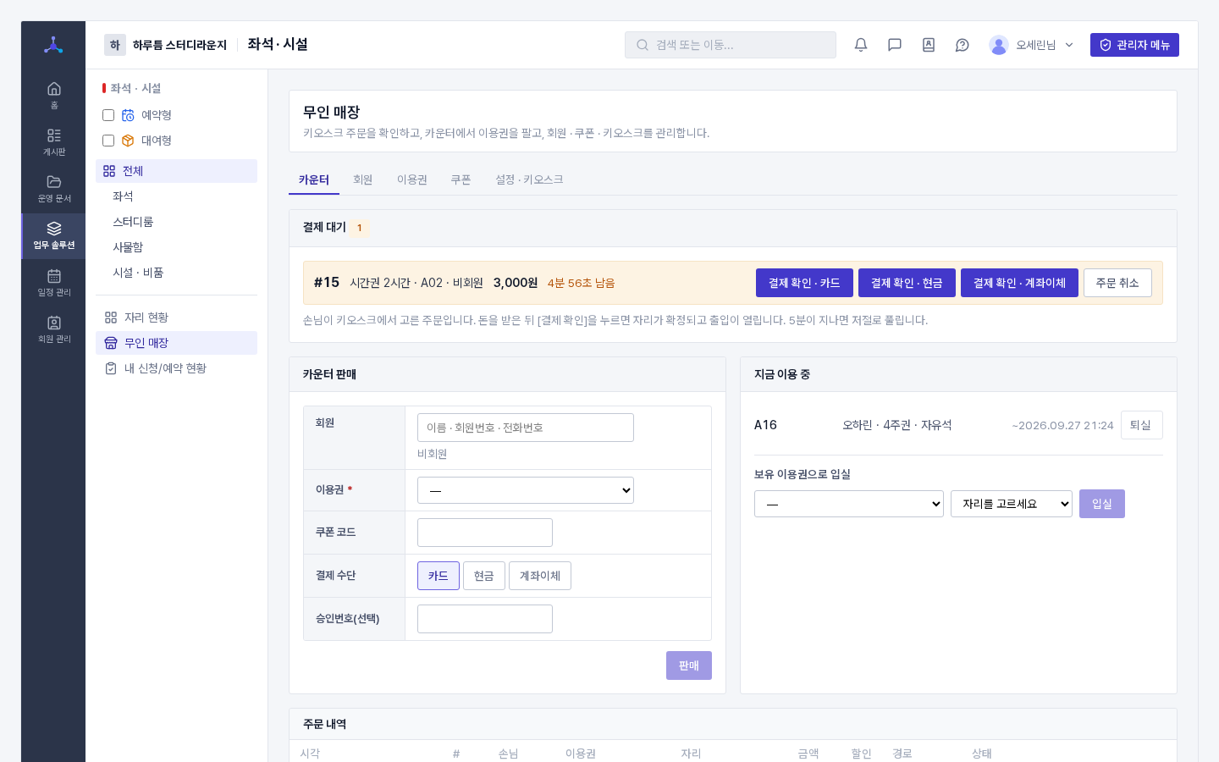Image resolution: width=1219 pixels, height=762 pixels.
Task: Open 일정 관리 in left rail
Action: point(53,282)
